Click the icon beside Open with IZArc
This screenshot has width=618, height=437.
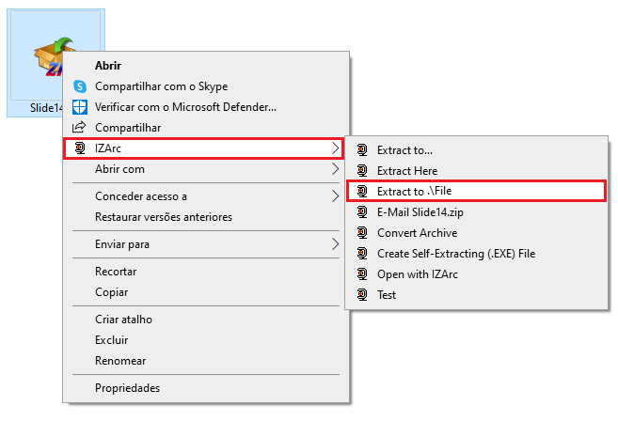click(x=362, y=274)
